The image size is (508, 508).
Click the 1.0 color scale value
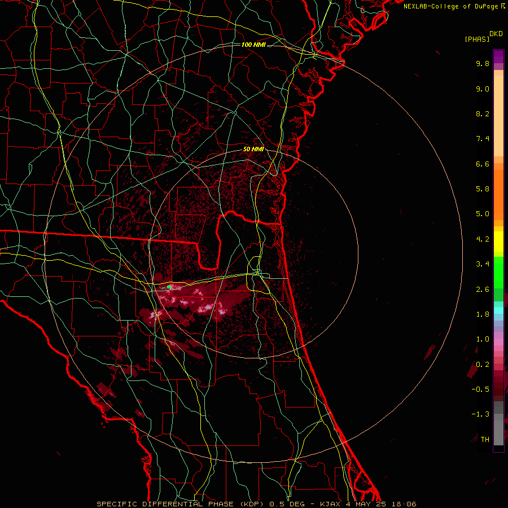483,339
